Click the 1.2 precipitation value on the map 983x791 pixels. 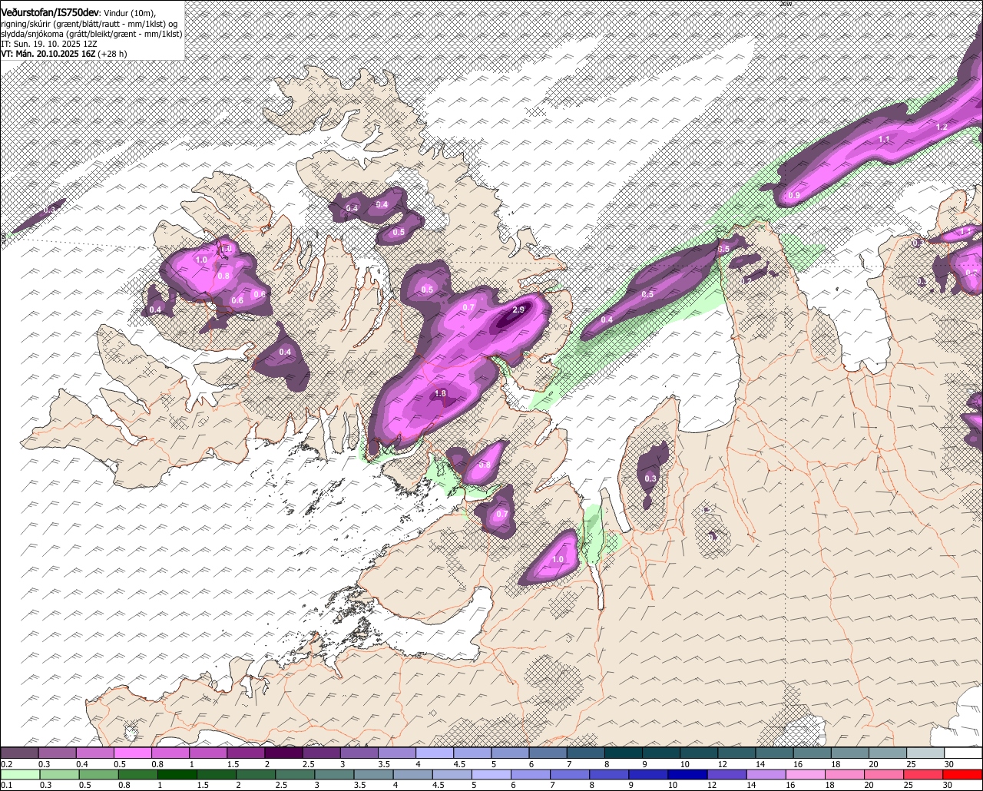coord(942,127)
